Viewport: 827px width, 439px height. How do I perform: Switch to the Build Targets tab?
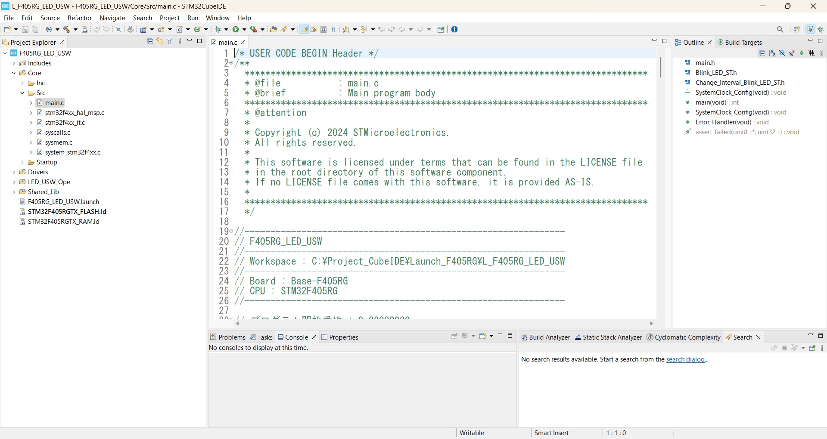point(740,42)
